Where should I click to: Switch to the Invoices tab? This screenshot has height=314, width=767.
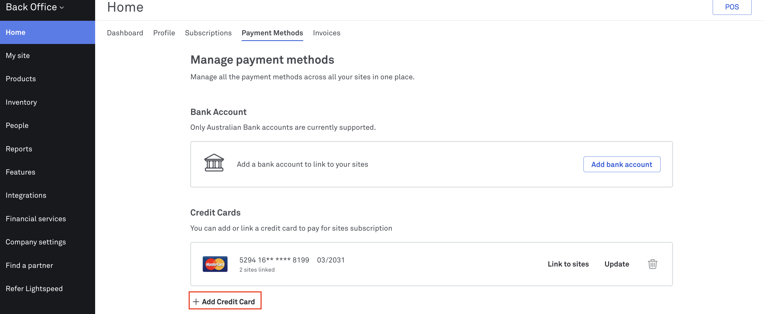point(326,33)
